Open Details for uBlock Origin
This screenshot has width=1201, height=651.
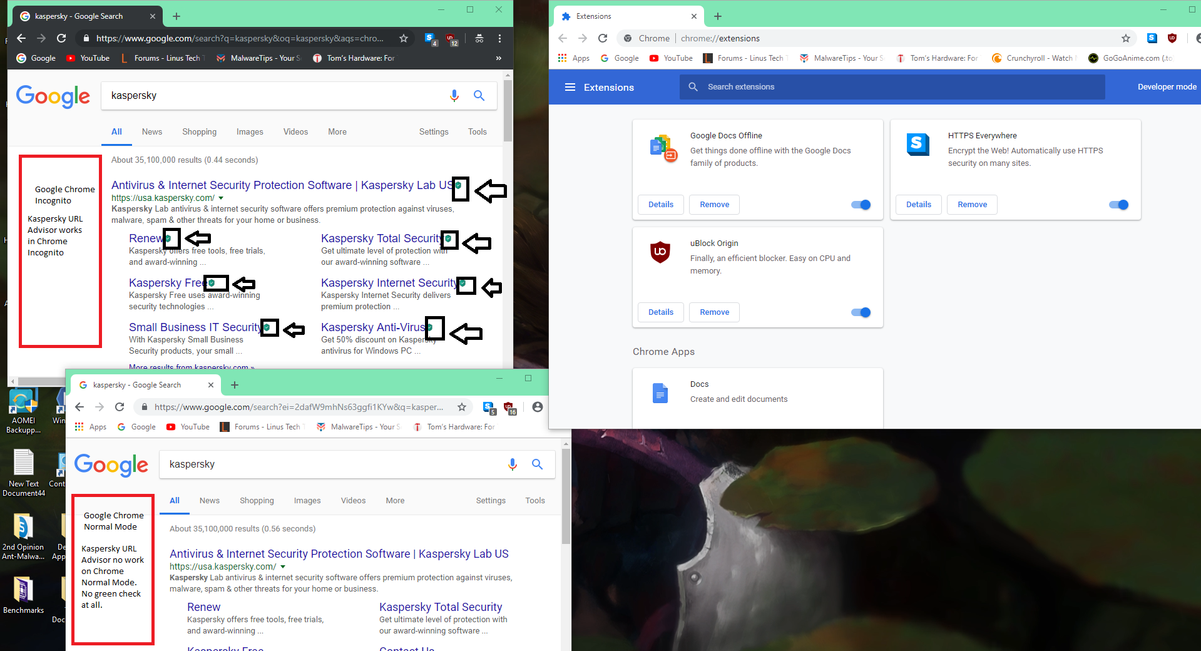661,312
